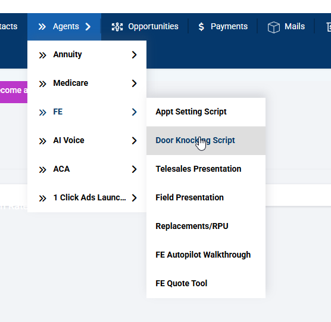Click the double-chevron icon next to Annuity

pos(42,55)
